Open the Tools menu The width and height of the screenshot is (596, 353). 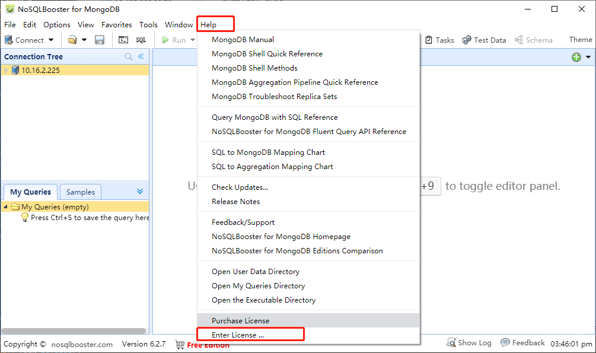click(148, 25)
